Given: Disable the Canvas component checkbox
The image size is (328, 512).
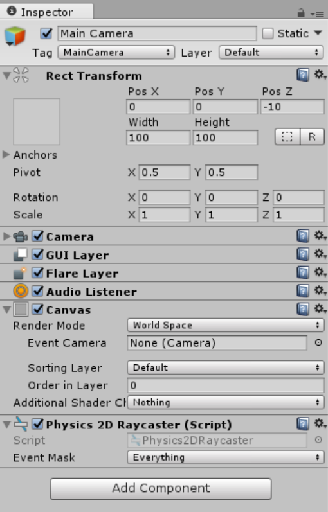Looking at the screenshot, I should 37,309.
